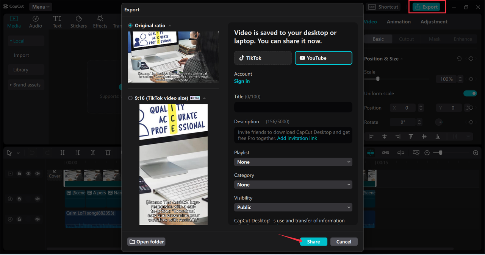Select the Cutout sub-tab
This screenshot has height=255, width=485.
click(x=406, y=39)
